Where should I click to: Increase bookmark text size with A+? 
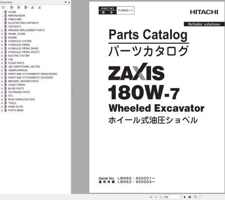click(x=33, y=7)
